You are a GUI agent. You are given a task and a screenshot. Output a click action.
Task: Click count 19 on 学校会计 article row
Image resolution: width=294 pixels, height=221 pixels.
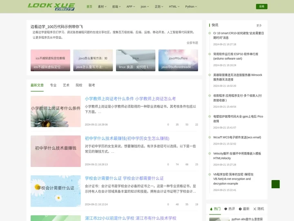196,204
